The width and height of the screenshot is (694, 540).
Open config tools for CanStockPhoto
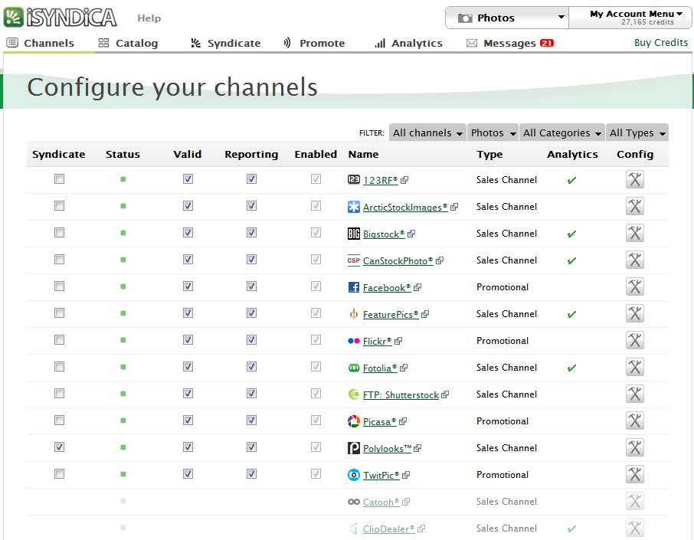[x=635, y=260]
